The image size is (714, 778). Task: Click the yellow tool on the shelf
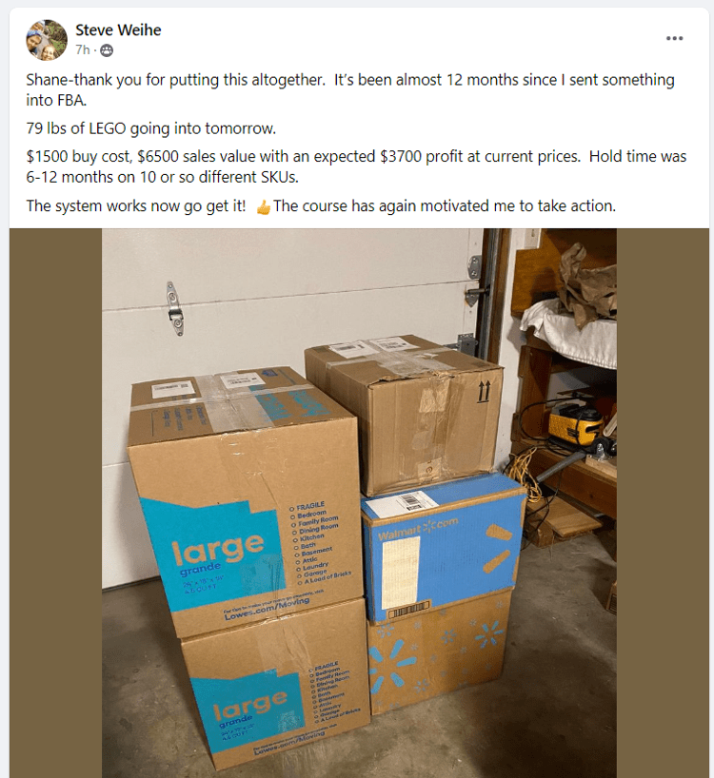pyautogui.click(x=577, y=423)
